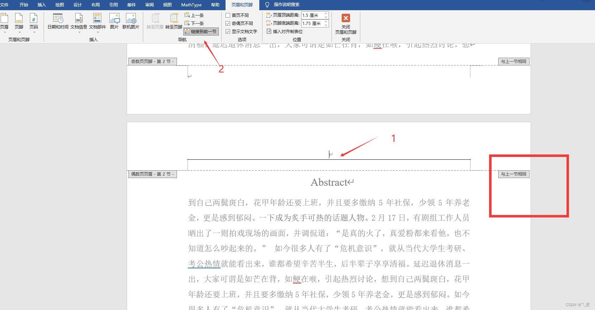Open the 邮件 Mailings tab
595x310 pixels.
pyautogui.click(x=132, y=5)
